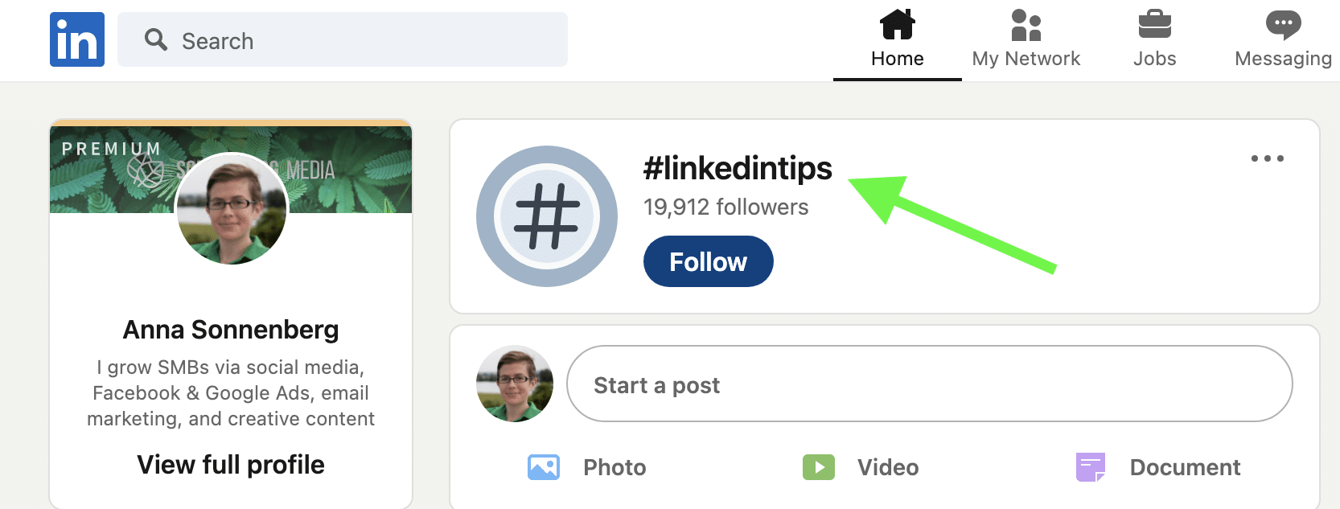Click the Start a post field
The height and width of the screenshot is (509, 1340).
tap(929, 384)
